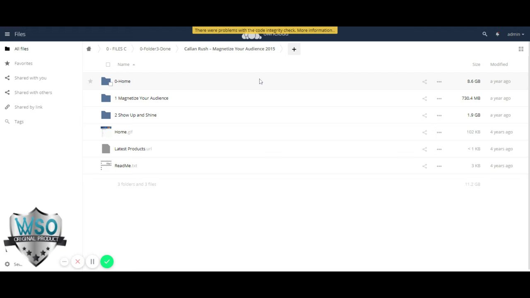Finish recording with green checkmark
530x298 pixels.
(x=107, y=262)
